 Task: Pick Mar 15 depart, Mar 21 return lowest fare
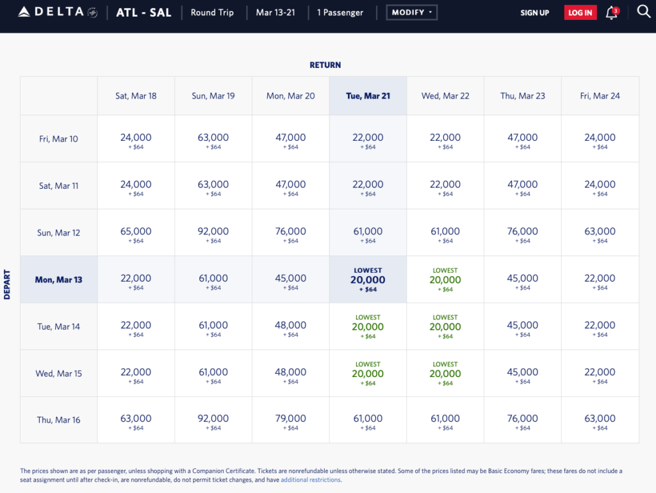368,373
